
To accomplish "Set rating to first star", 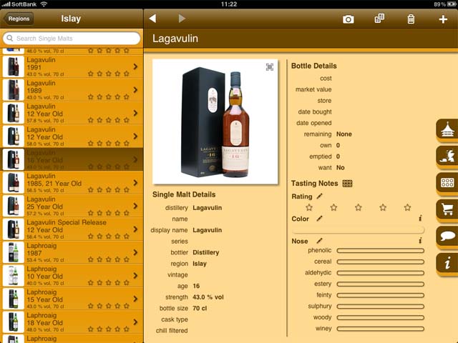I will click(x=309, y=207).
